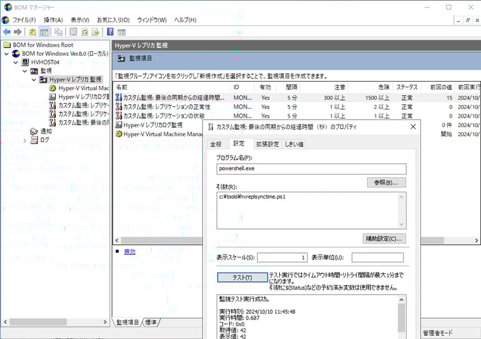Open properties via the toolbar properties icon
This screenshot has width=481, height=339.
click(73, 32)
